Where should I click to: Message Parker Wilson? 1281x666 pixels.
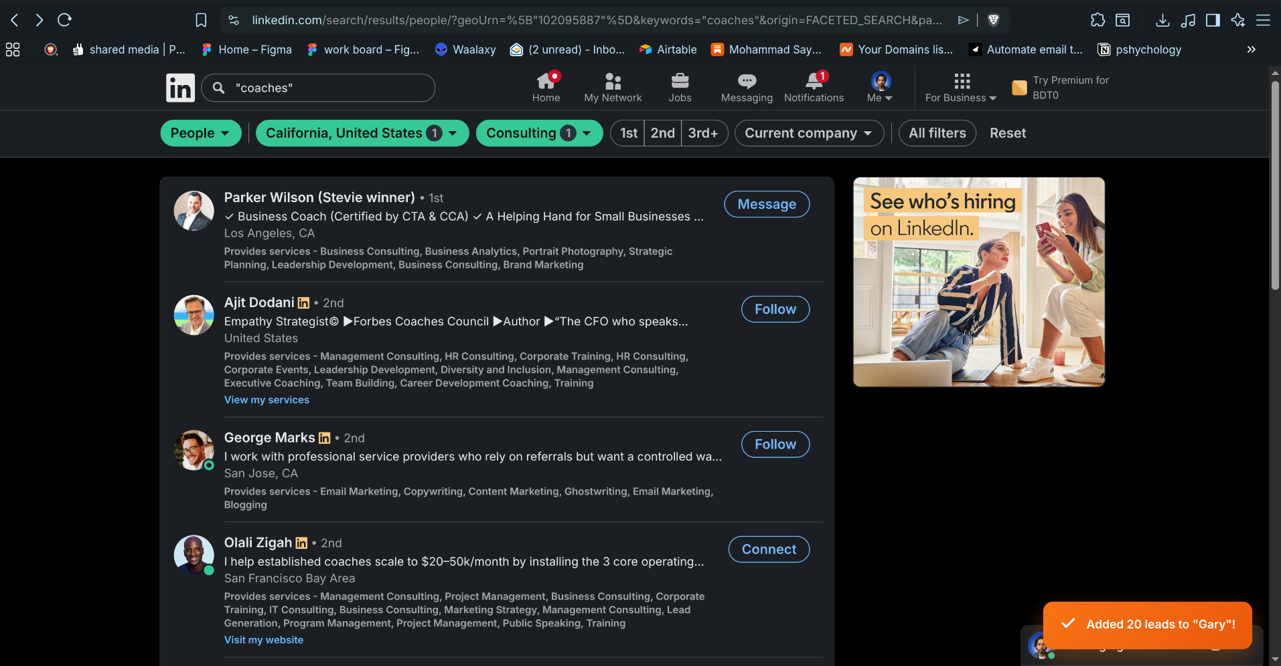767,204
